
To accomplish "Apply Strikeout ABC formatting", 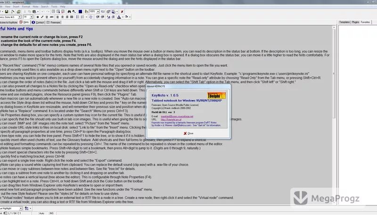I will point(52,17).
